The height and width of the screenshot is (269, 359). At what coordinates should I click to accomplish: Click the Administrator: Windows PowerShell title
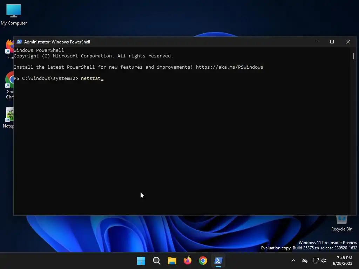(57, 42)
